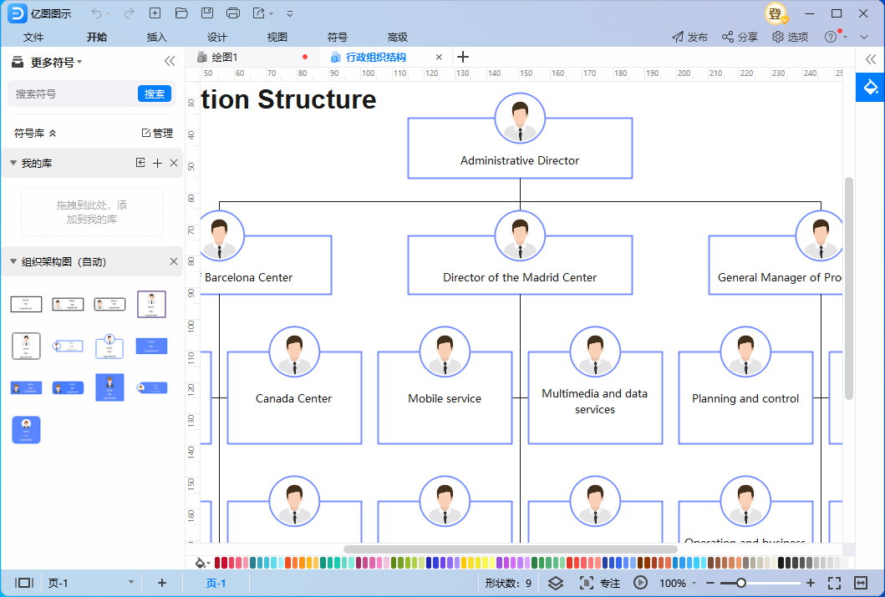Click the Undo arrow icon
885x597 pixels.
pyautogui.click(x=96, y=13)
